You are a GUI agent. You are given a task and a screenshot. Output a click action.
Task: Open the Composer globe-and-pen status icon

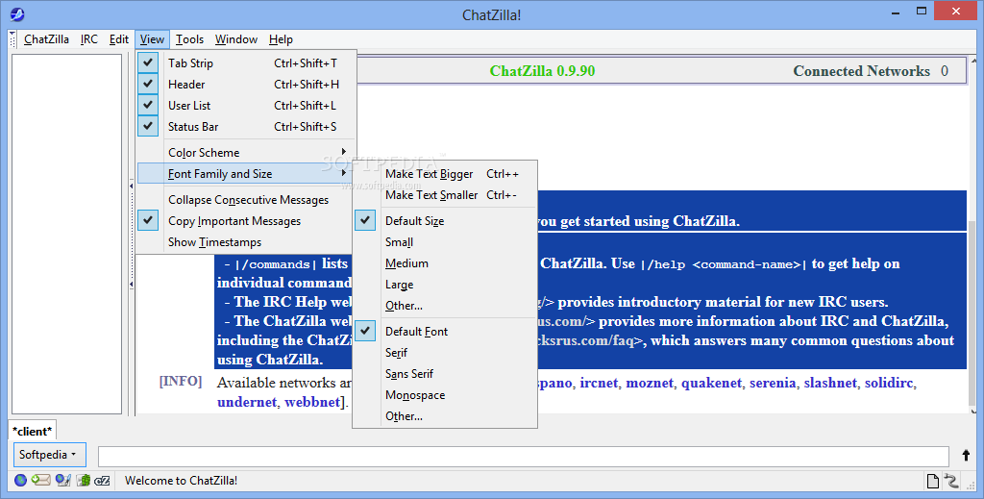62,480
